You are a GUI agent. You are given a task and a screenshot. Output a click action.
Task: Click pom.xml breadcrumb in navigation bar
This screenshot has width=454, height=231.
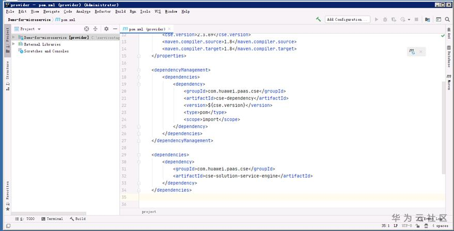point(66,20)
